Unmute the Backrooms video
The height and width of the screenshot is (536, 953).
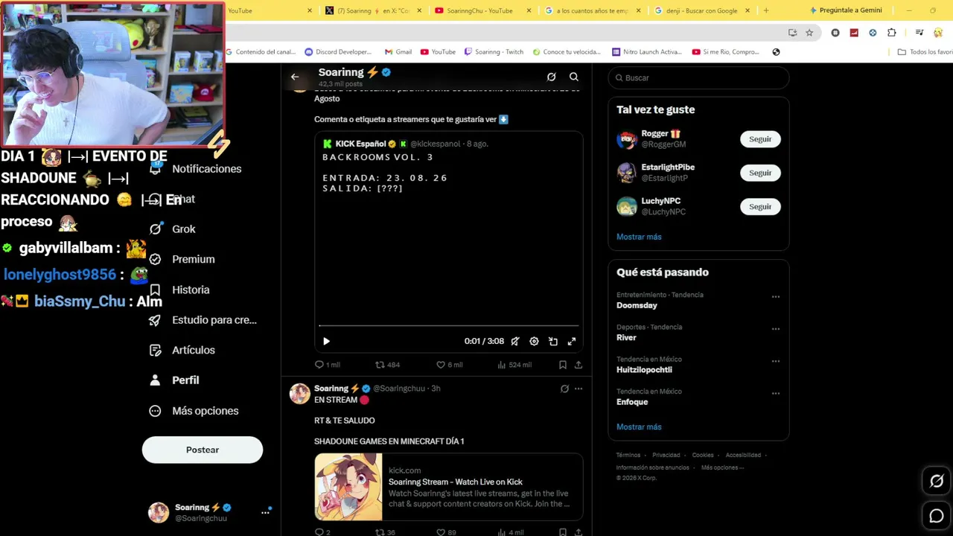tap(514, 341)
